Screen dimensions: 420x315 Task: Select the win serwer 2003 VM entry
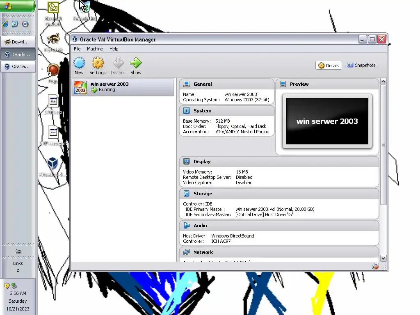click(x=123, y=87)
